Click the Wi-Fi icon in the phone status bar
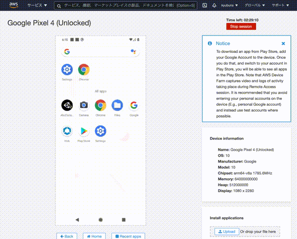This screenshot has width=297, height=239. point(131,40)
